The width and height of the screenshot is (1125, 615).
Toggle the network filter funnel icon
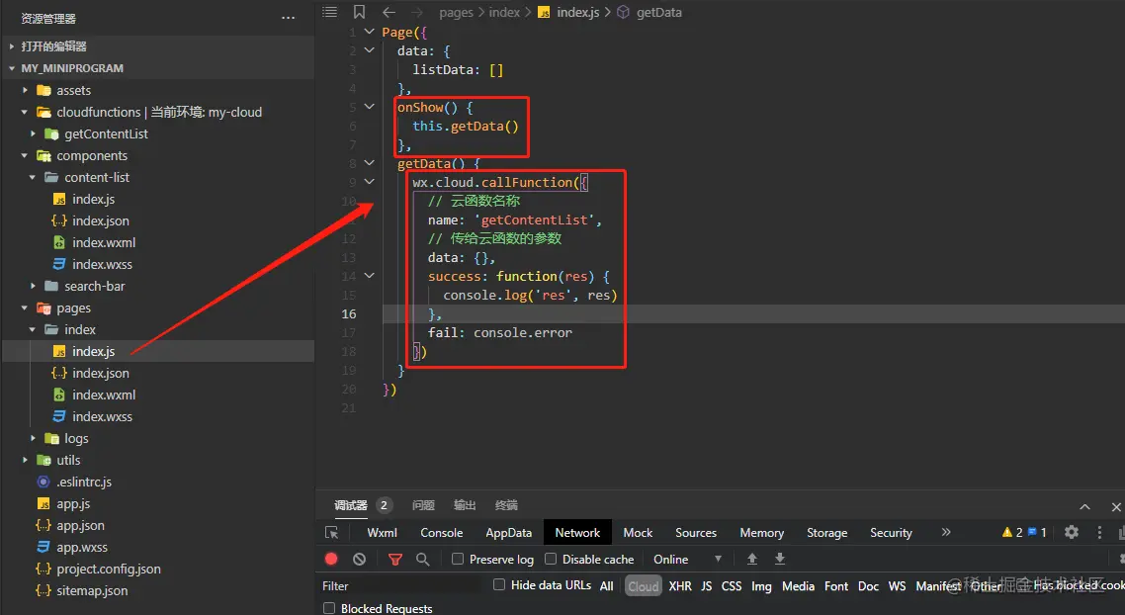[394, 559]
